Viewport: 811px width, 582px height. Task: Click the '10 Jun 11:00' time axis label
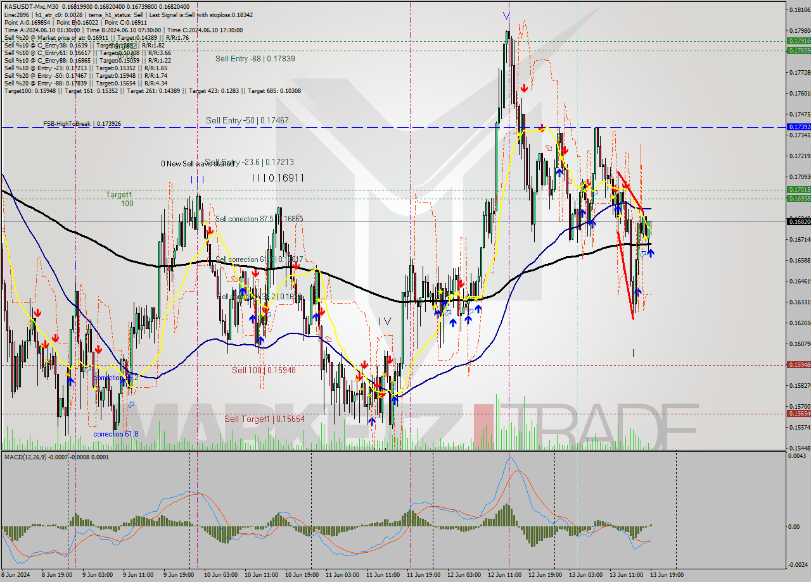[x=261, y=575]
